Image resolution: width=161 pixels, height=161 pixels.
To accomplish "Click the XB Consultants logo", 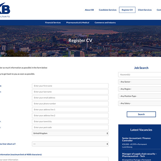I will click(x=5, y=10).
